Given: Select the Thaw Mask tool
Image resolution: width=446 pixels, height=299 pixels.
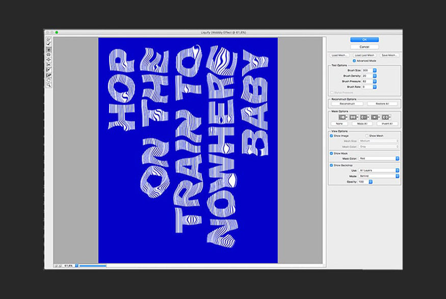Looking at the screenshot, I should click(x=48, y=75).
